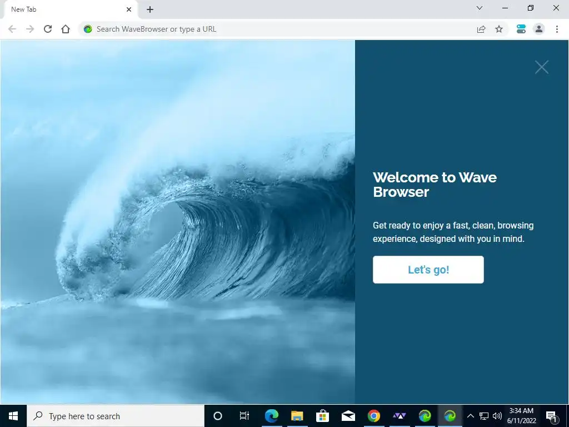Open the notification center icon
Viewport: 569px width, 427px height.
click(552, 416)
